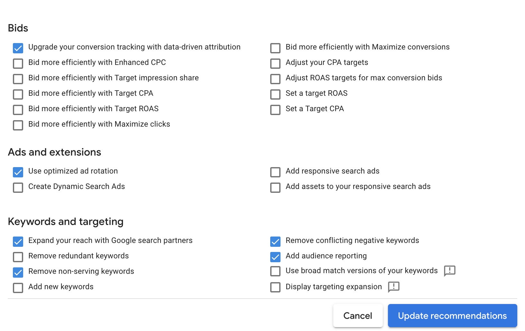Uncheck Remove conflicting negative keywords

click(x=275, y=242)
